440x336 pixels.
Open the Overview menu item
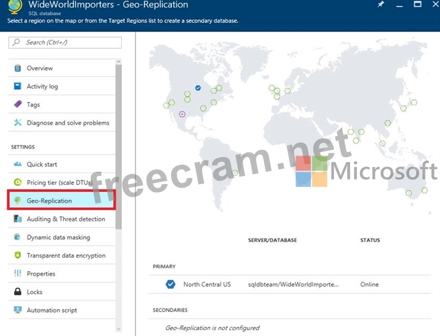[62, 68]
